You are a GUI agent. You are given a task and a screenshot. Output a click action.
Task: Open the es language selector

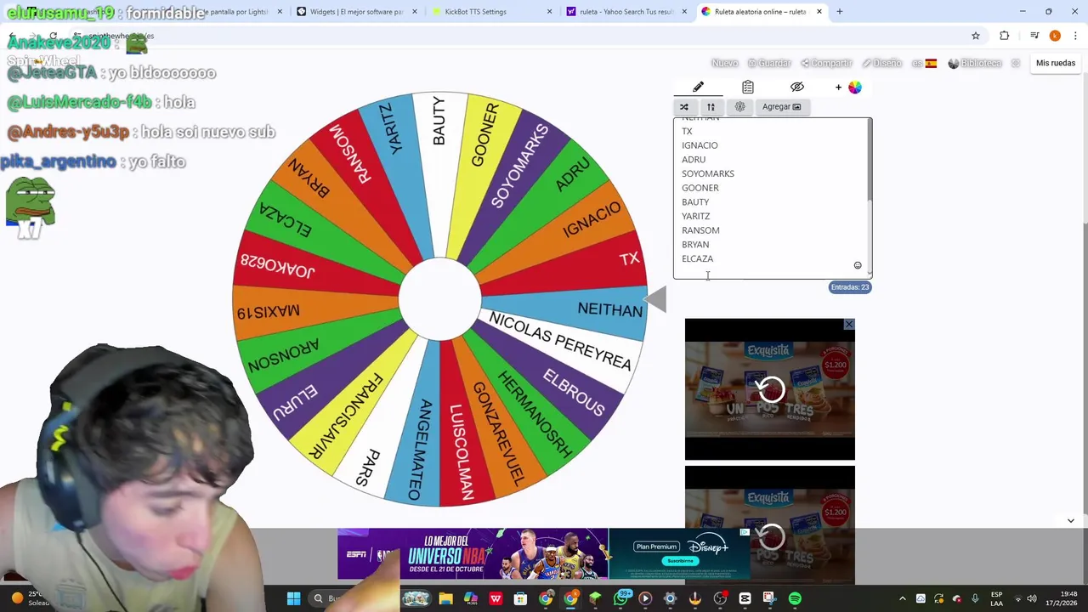[924, 63]
